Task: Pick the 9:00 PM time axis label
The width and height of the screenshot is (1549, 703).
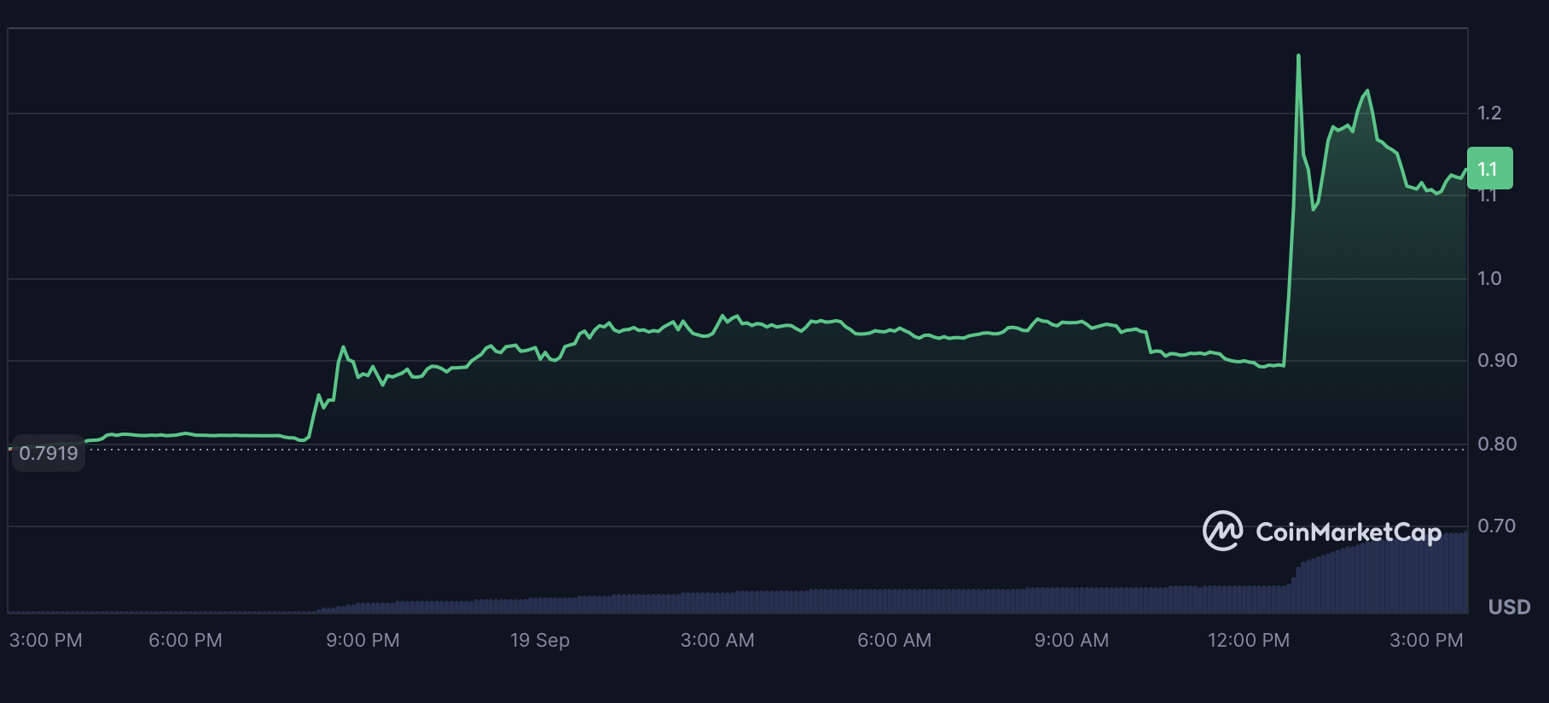Action: pyautogui.click(x=363, y=640)
